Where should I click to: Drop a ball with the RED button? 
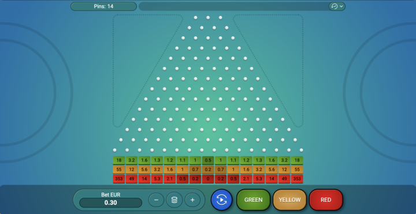click(x=326, y=200)
